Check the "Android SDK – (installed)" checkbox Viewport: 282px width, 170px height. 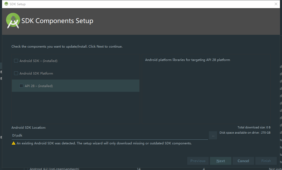16,60
